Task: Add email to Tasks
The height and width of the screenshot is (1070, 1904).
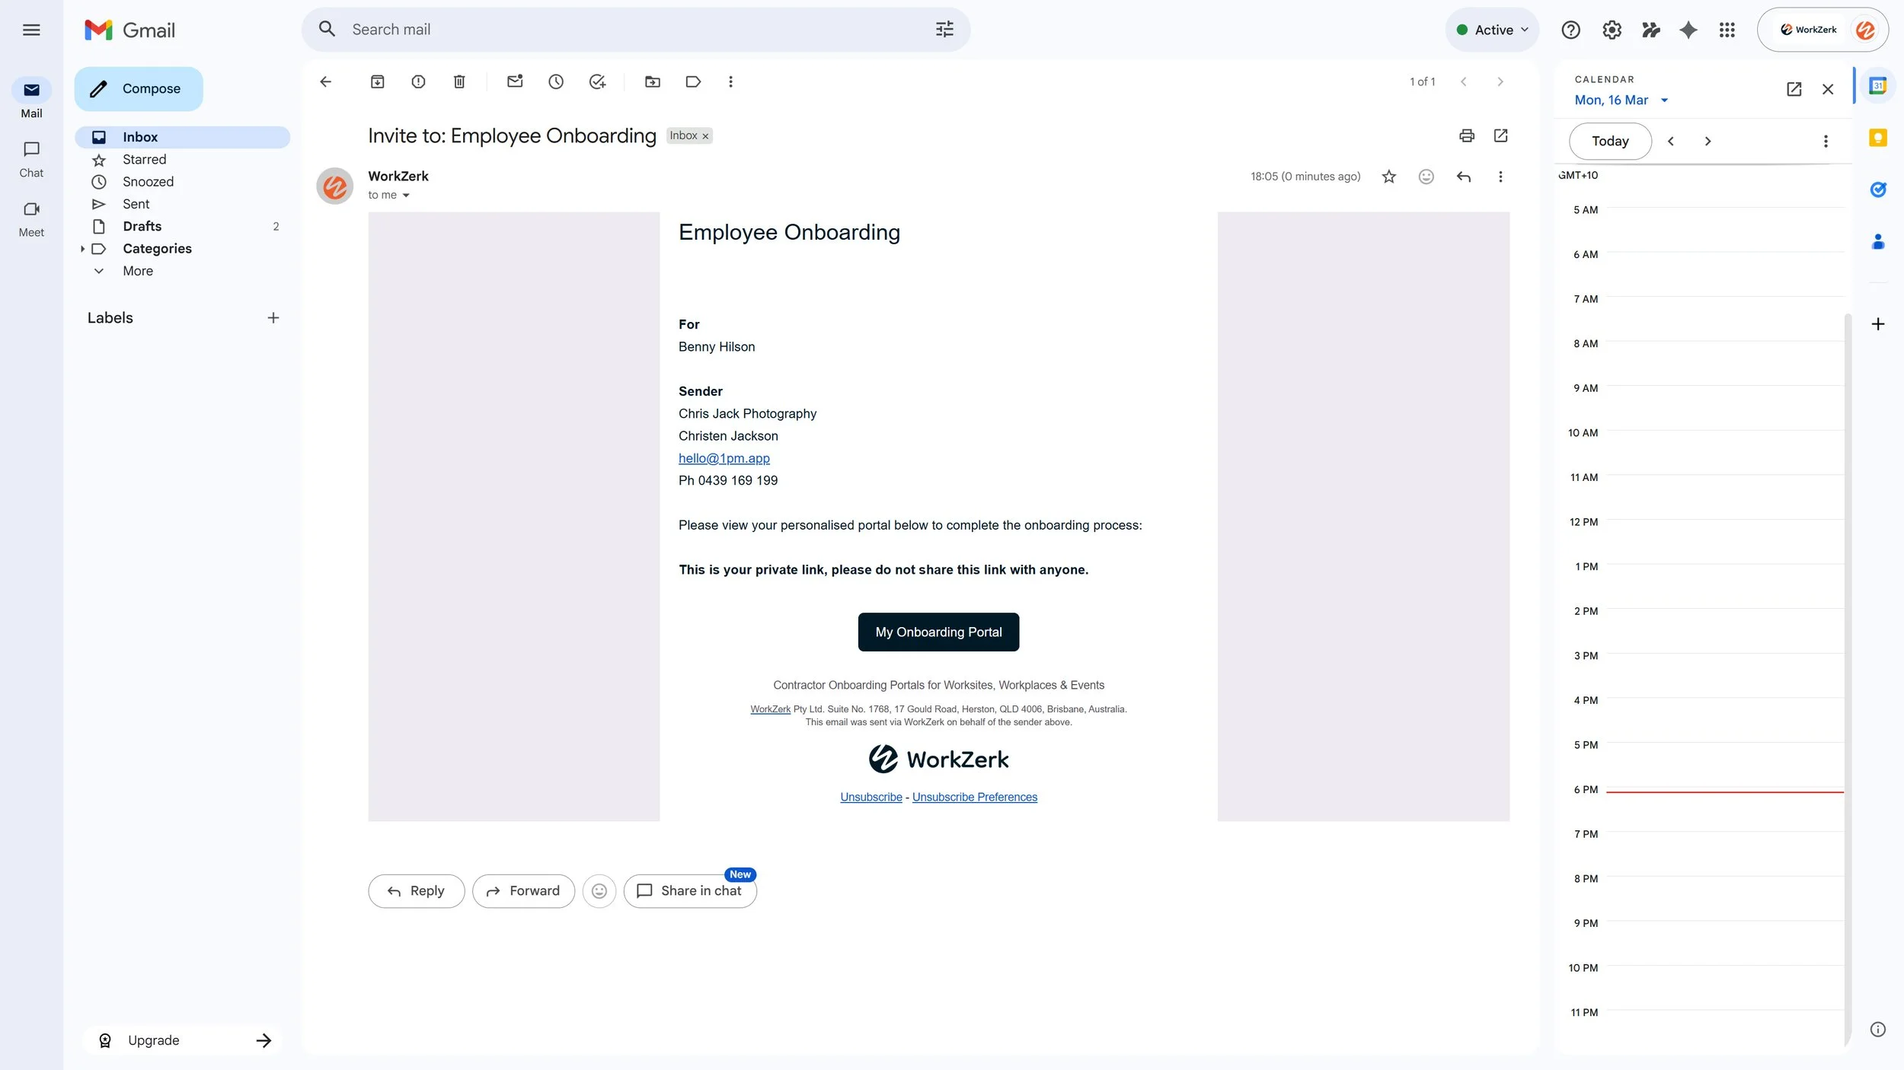Action: [597, 81]
